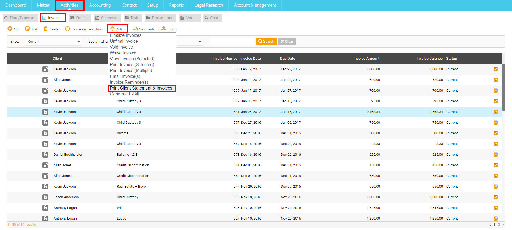Click lock icon for invoice 551

point(45,165)
